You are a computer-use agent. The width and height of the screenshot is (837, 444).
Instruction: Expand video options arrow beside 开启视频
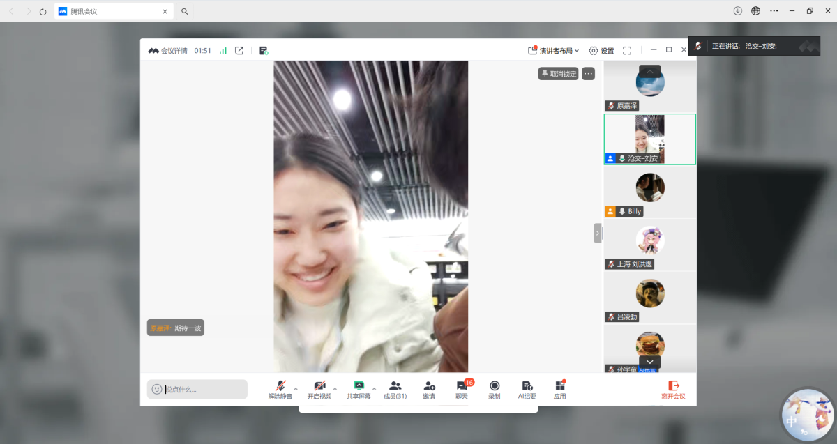pyautogui.click(x=335, y=388)
